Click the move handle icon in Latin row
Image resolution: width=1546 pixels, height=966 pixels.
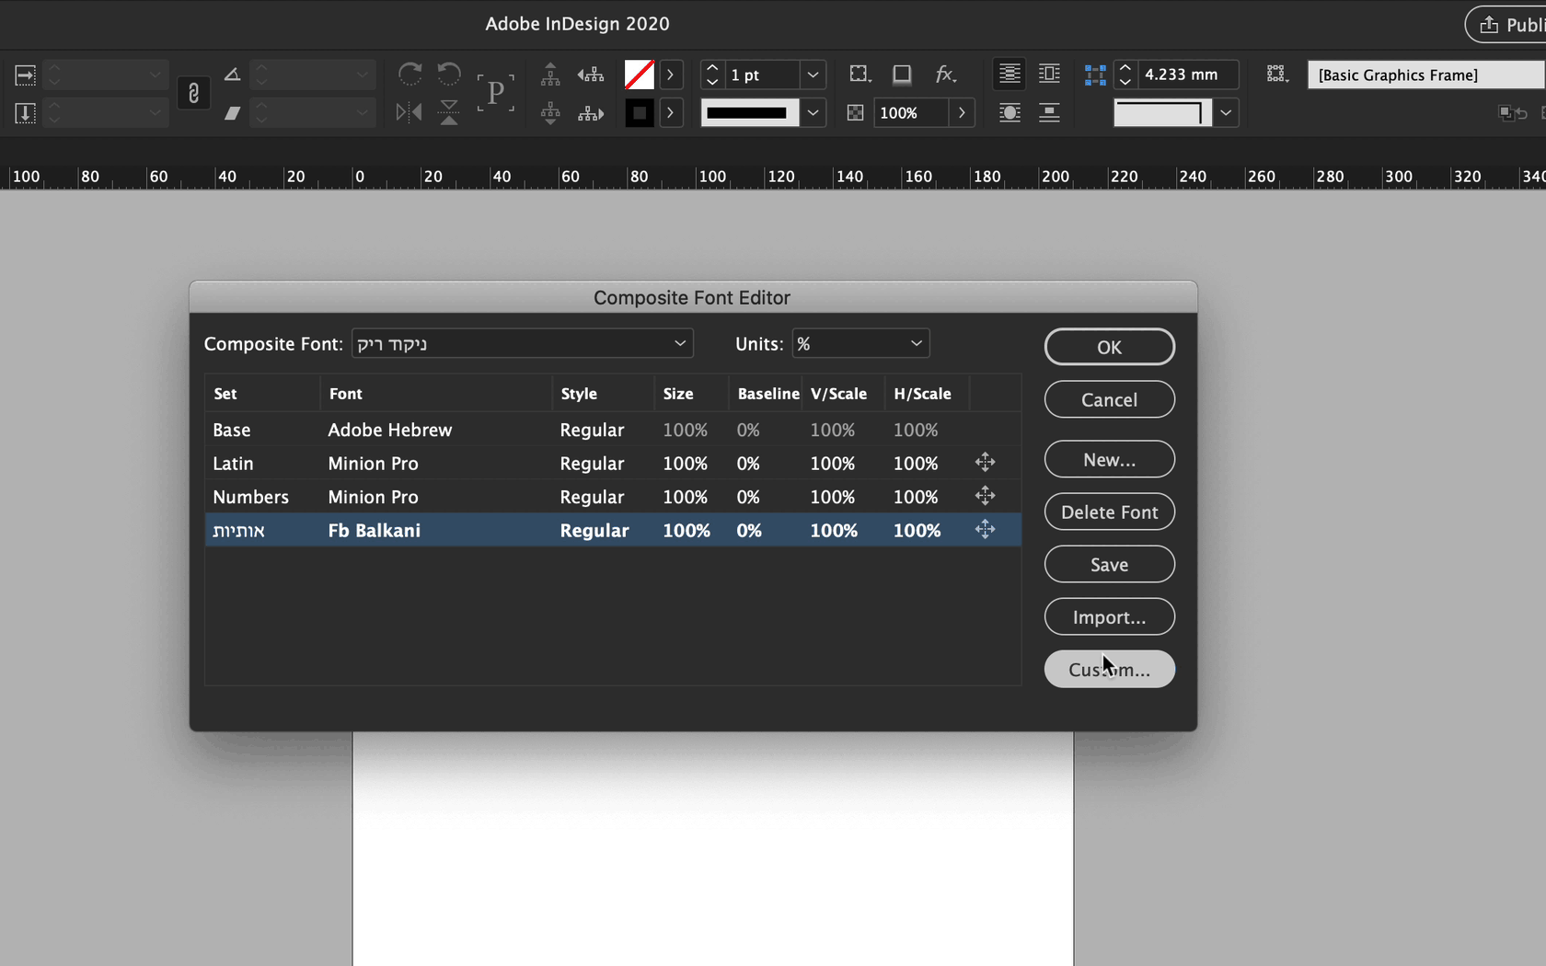coord(985,463)
